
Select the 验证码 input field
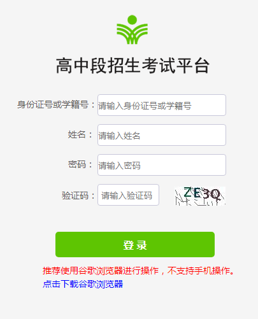(128, 195)
